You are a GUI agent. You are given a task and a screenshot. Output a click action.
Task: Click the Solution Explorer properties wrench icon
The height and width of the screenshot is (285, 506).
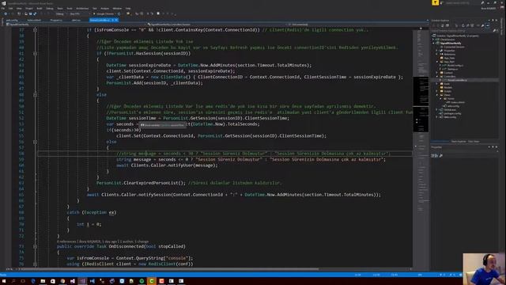click(x=482, y=25)
